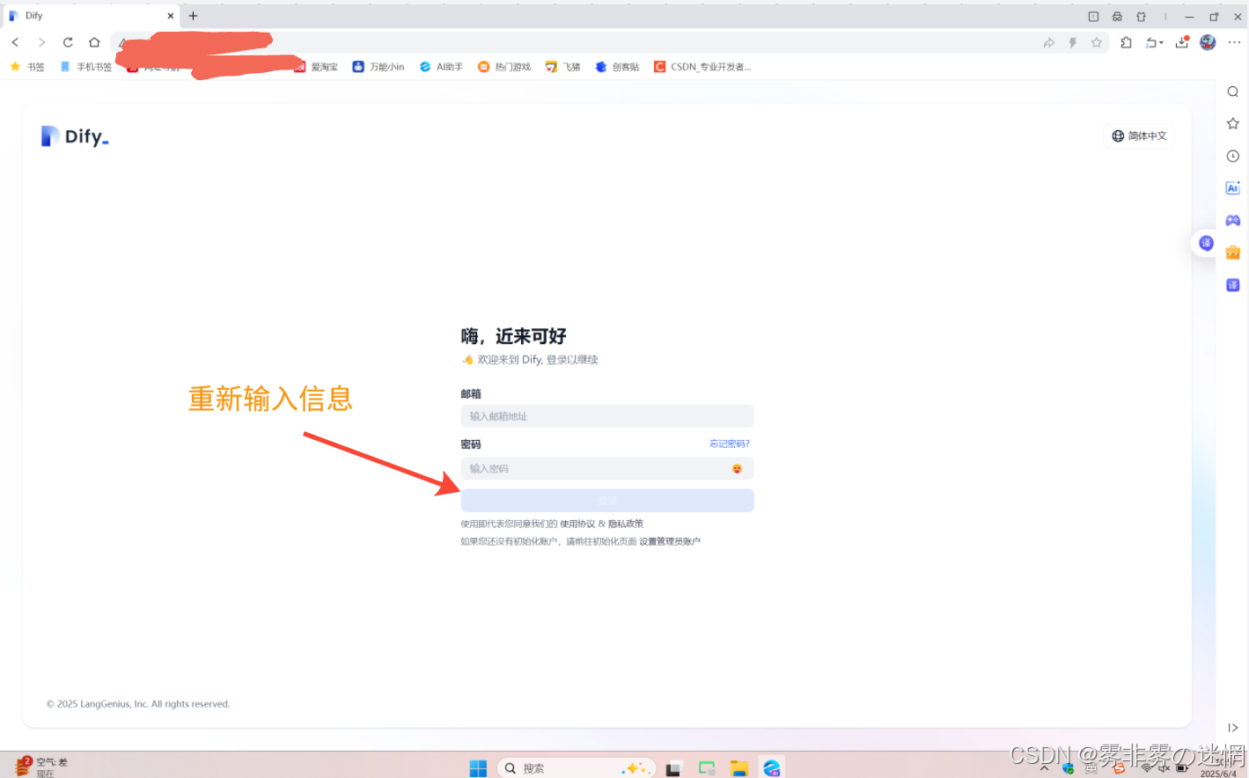Open a new tab with the plus button
Image resolution: width=1249 pixels, height=778 pixels.
pyautogui.click(x=193, y=16)
